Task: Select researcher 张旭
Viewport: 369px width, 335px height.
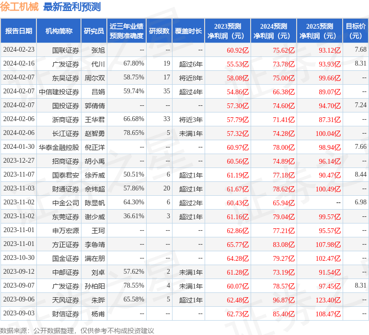Action: click(98, 50)
